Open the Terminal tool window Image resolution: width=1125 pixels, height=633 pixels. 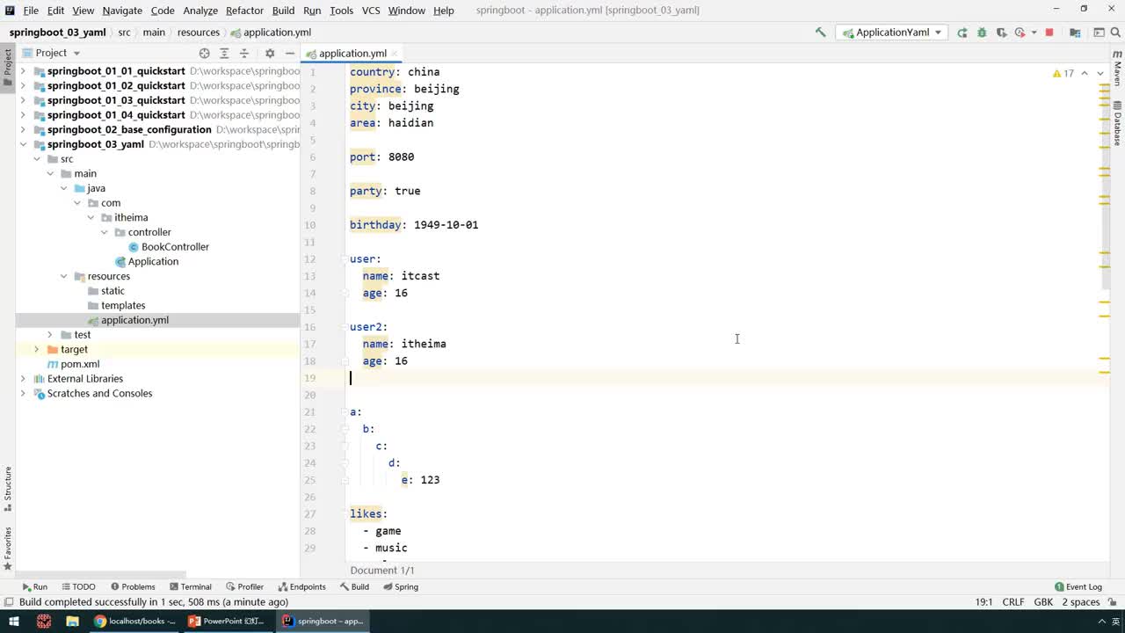pos(191,586)
